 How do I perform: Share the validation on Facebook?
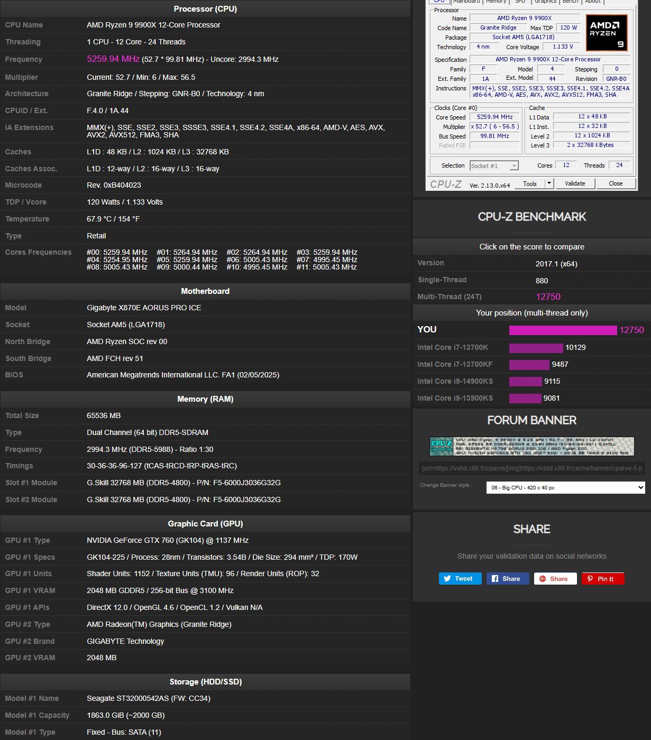coord(508,579)
